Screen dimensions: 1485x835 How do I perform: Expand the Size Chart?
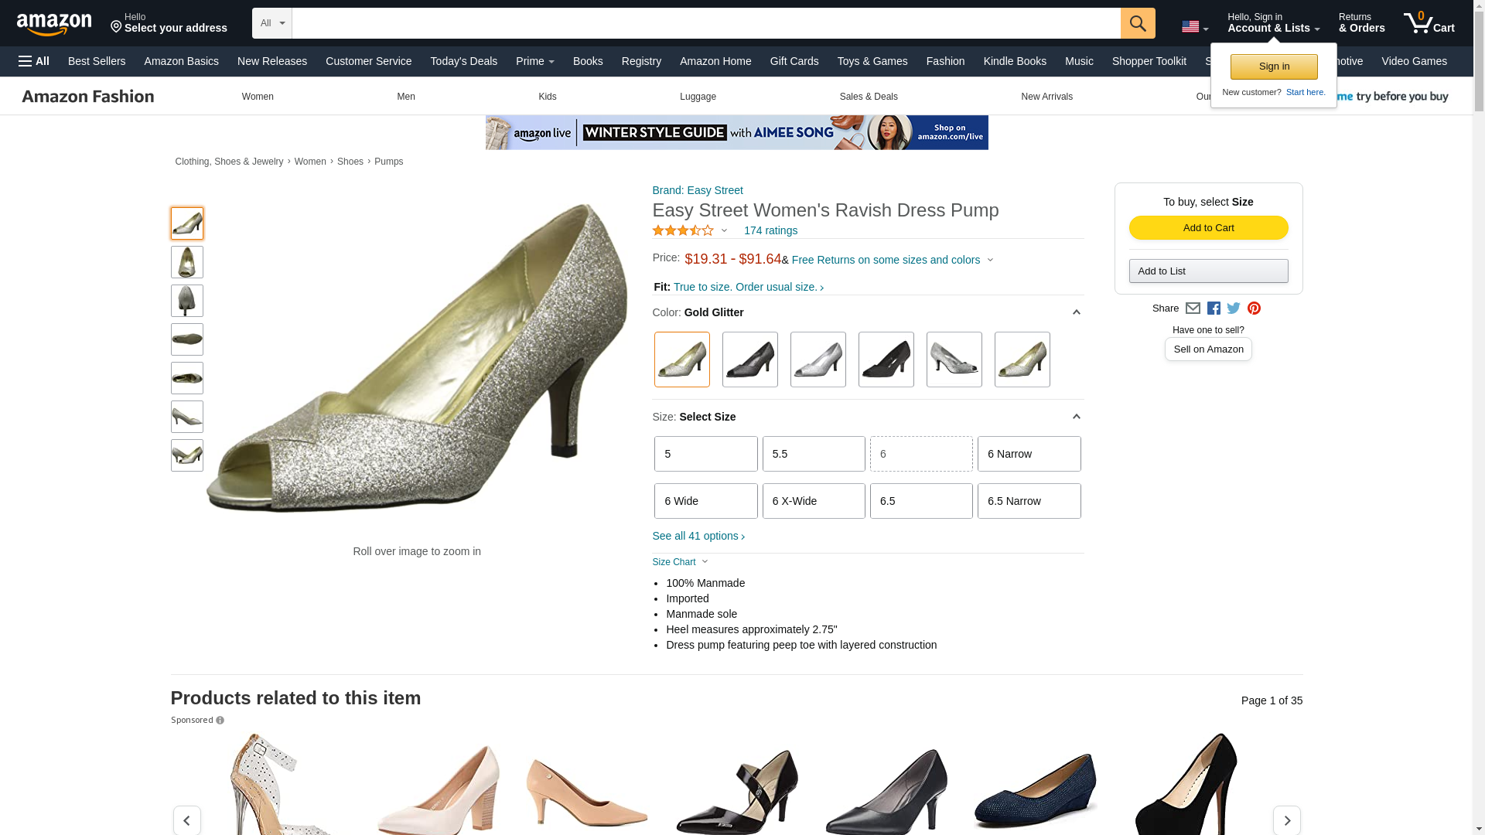680,562
